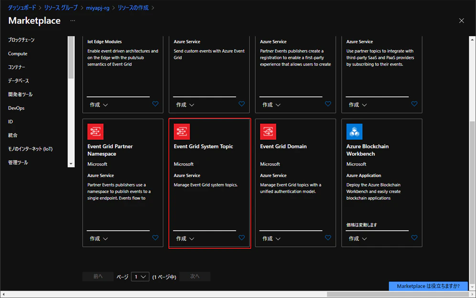Favorite Azure Blockchain Workbench heart
The width and height of the screenshot is (476, 298).
(414, 238)
